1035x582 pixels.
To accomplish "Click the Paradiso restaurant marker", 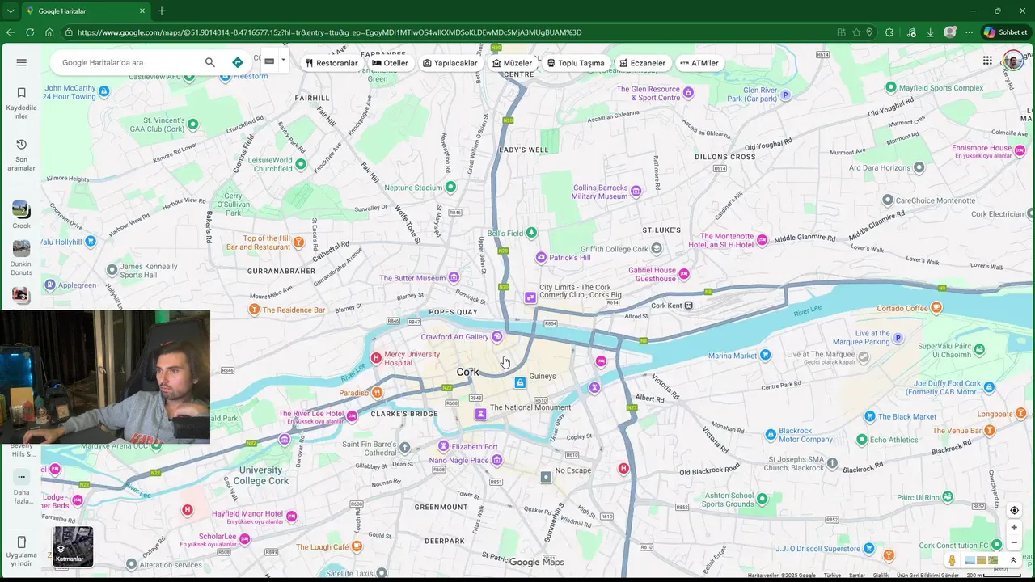I will tap(377, 393).
